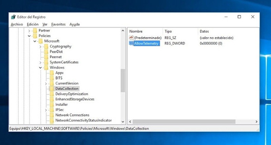This screenshot has height=145, width=271.
Task: Select the Appx key label
Action: point(60,73)
